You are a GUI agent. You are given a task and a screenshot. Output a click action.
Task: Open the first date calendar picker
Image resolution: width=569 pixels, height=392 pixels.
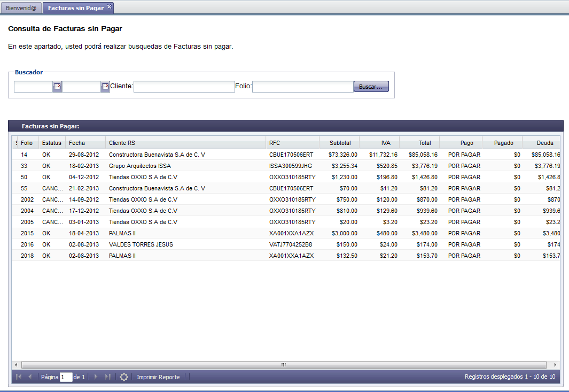pyautogui.click(x=57, y=87)
